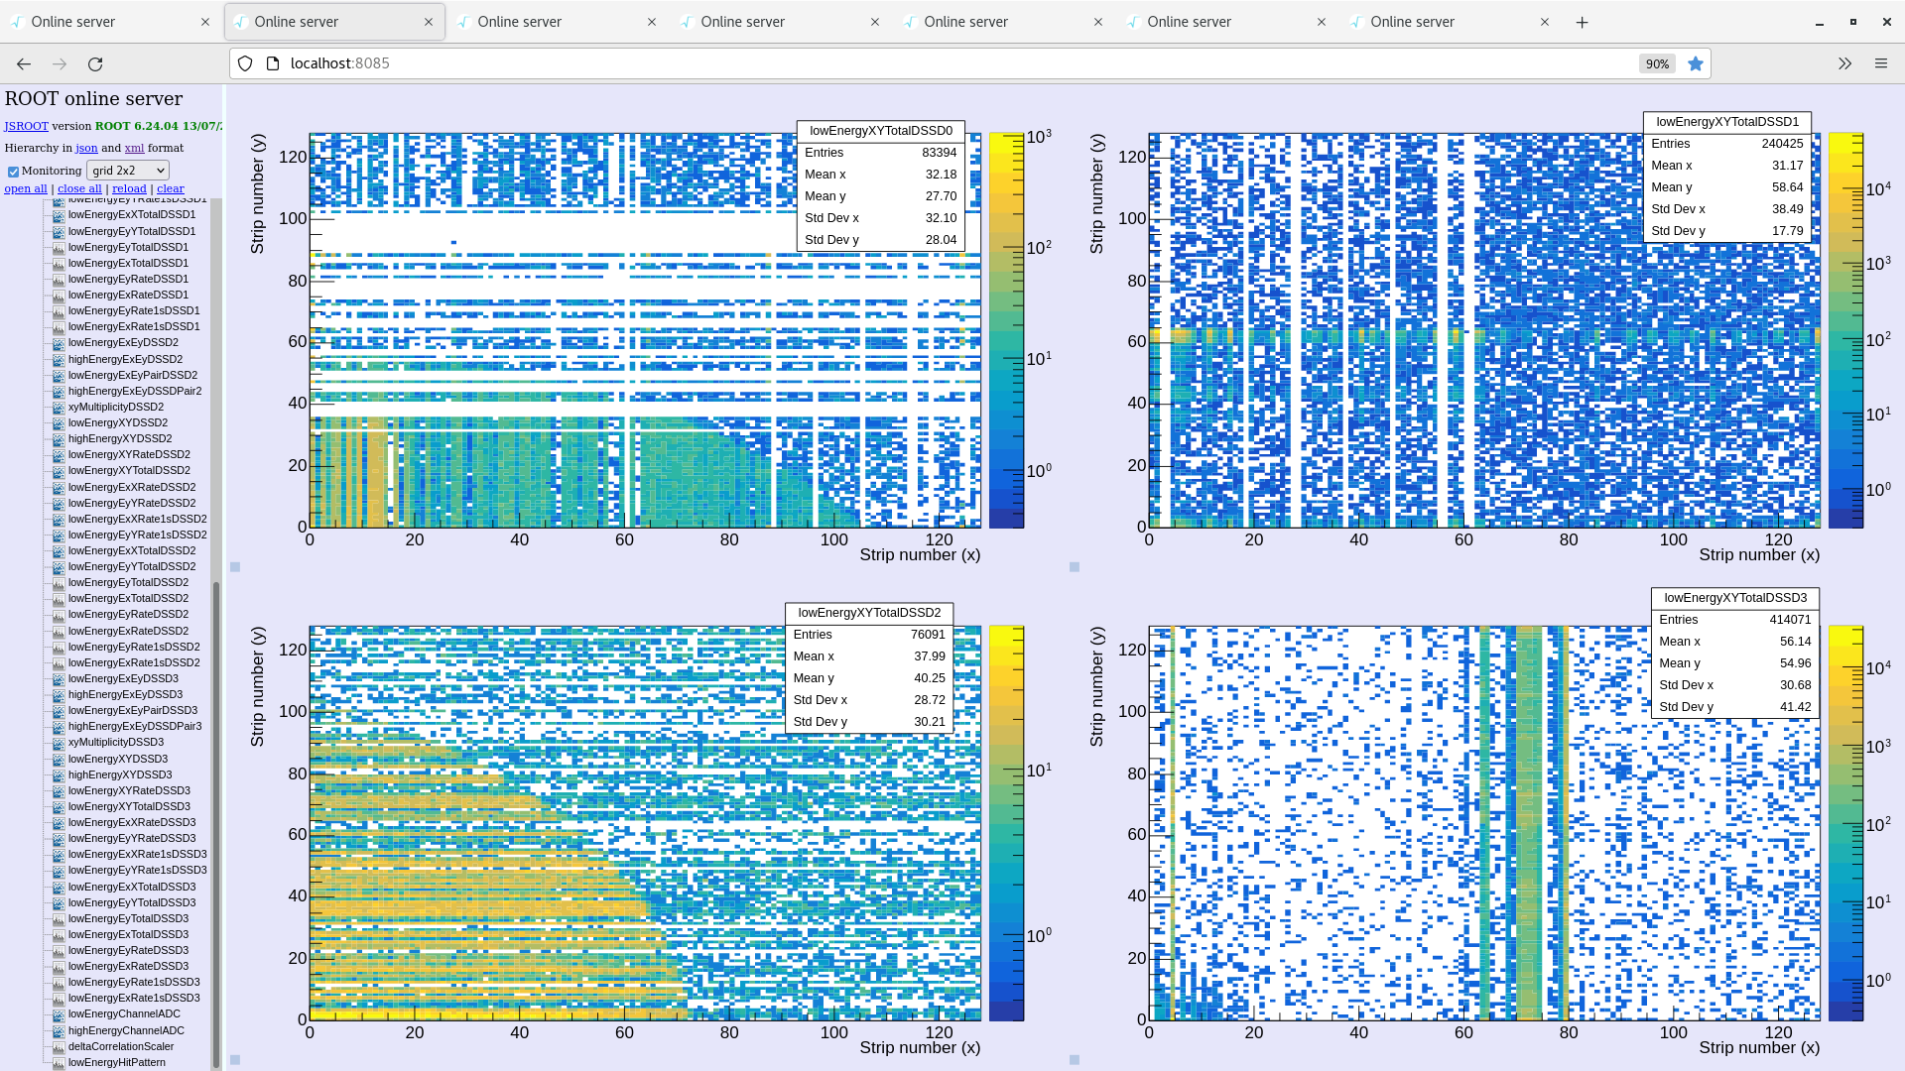Select the lowEnergyEyYTotalDSSD3 histogram icon
Image resolution: width=1905 pixels, height=1071 pixels.
tap(58, 902)
